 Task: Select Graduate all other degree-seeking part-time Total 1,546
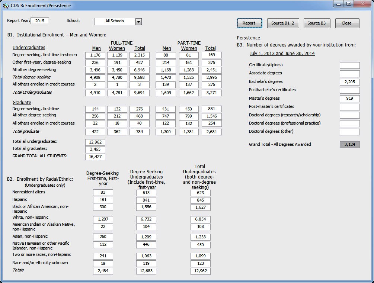(212, 116)
